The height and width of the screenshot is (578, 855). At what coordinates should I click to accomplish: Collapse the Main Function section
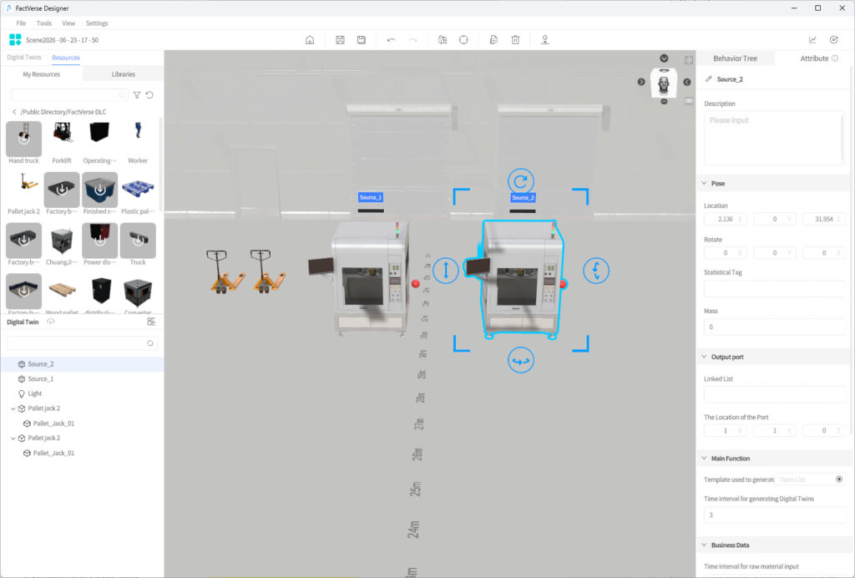coord(704,458)
